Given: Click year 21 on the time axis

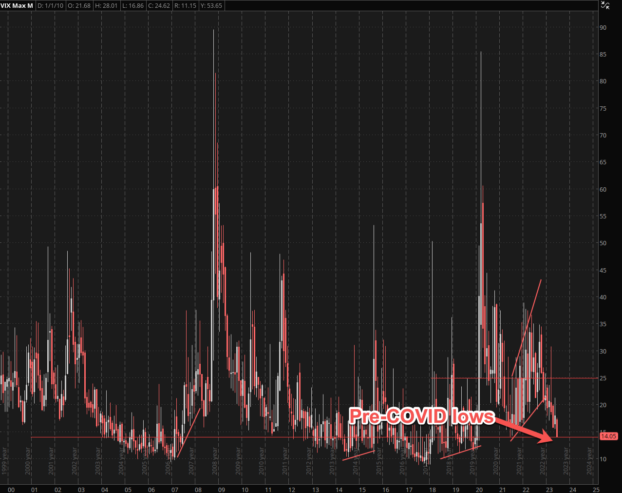Looking at the screenshot, I should click(502, 490).
